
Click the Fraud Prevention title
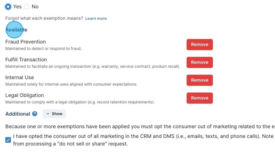(x=26, y=42)
